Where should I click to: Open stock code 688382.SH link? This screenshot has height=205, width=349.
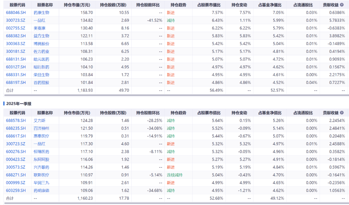(x=16, y=36)
